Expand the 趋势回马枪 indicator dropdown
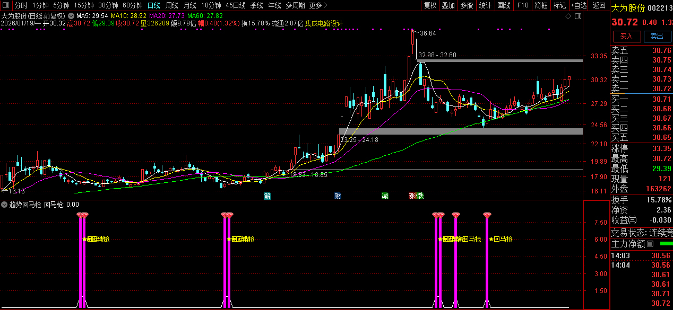 pos(4,204)
